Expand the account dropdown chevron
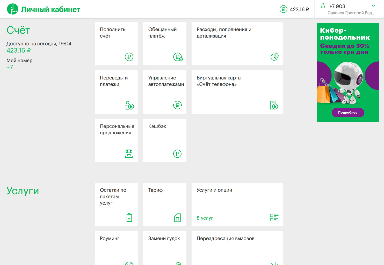The image size is (384, 265). tap(373, 6)
